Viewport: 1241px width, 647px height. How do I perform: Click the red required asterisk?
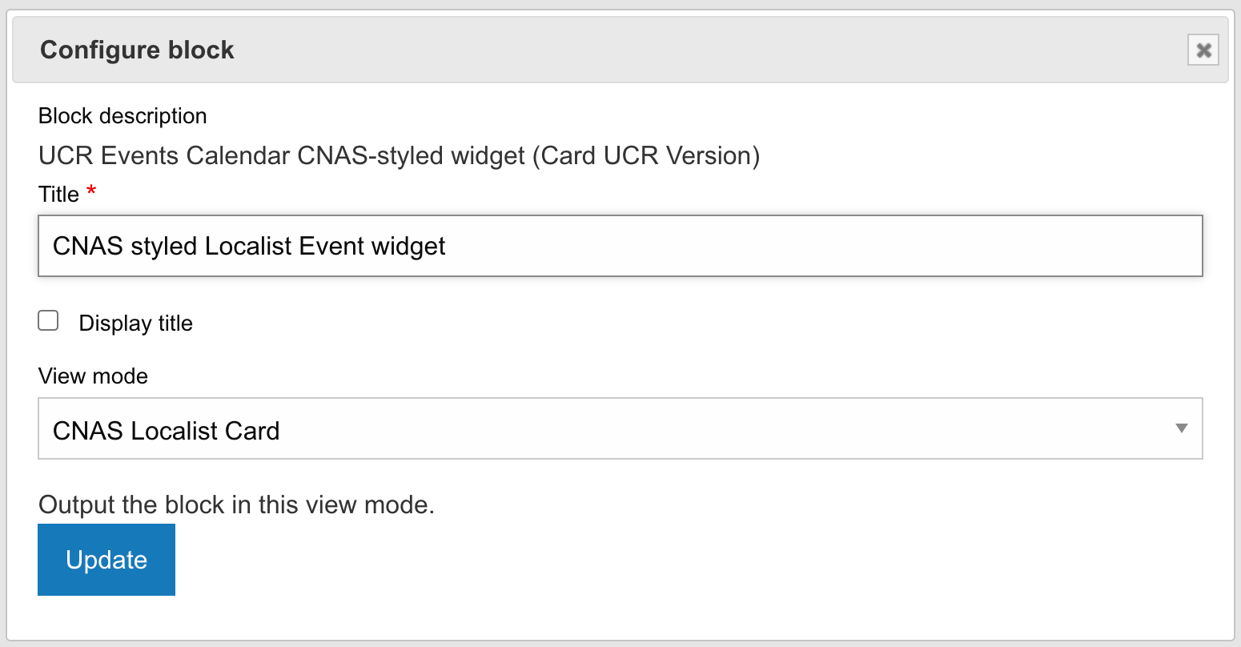[x=91, y=191]
